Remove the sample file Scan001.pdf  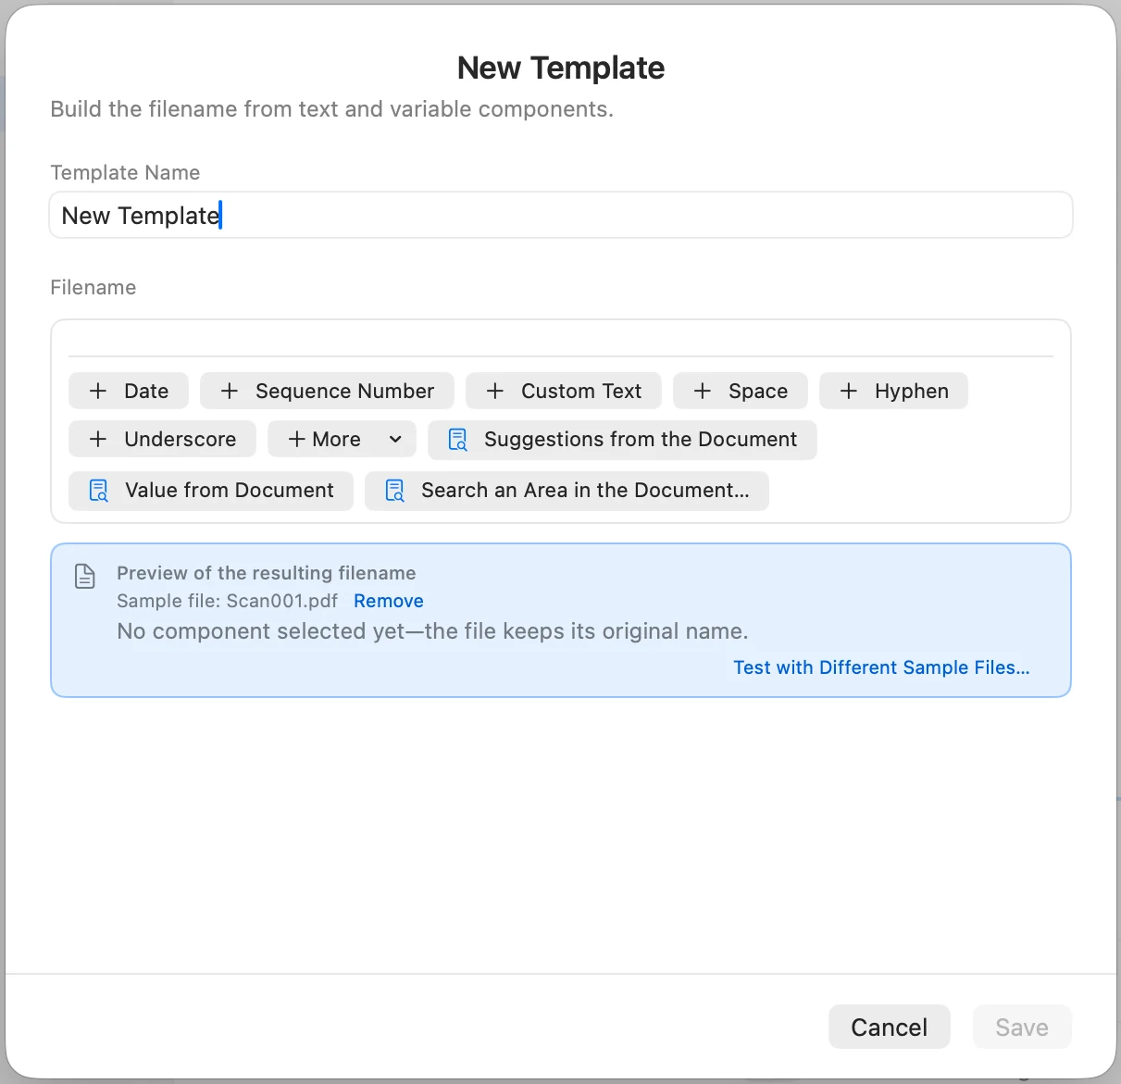[x=389, y=601]
